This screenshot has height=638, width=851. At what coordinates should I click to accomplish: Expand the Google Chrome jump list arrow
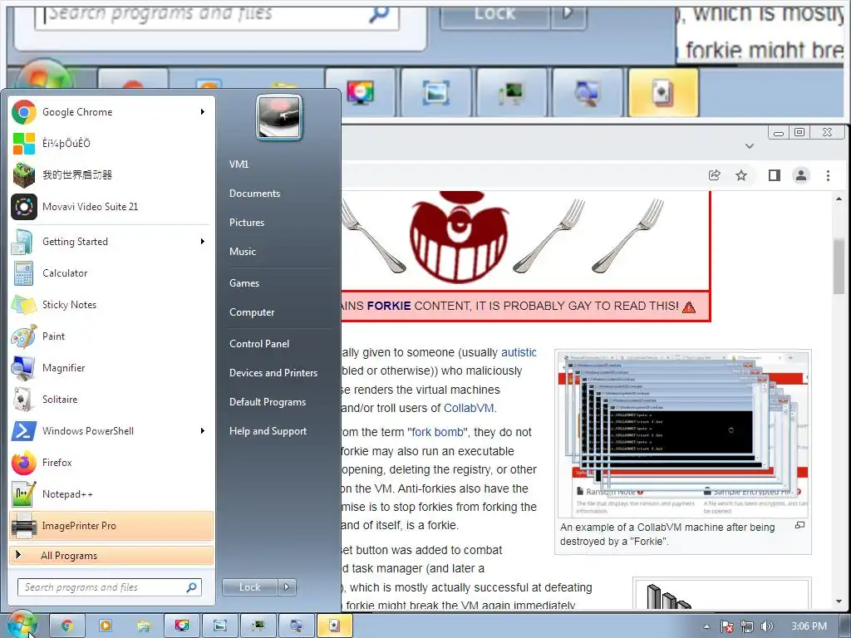pyautogui.click(x=203, y=112)
